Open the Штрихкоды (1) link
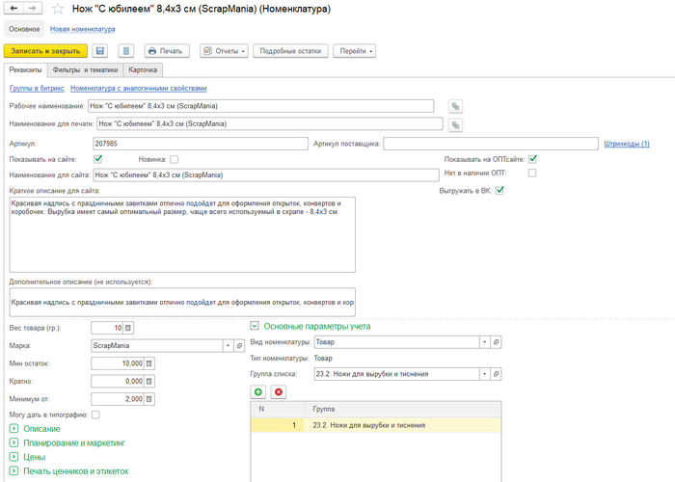The height and width of the screenshot is (482, 675). click(x=626, y=144)
